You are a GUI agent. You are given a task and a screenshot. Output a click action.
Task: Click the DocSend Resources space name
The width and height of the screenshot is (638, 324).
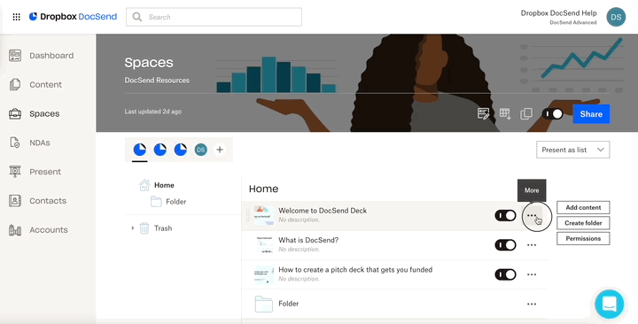(157, 81)
